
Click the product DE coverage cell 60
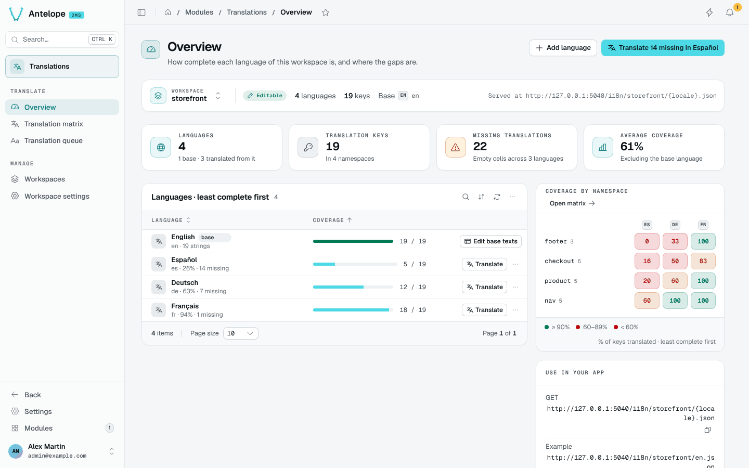[675, 281]
